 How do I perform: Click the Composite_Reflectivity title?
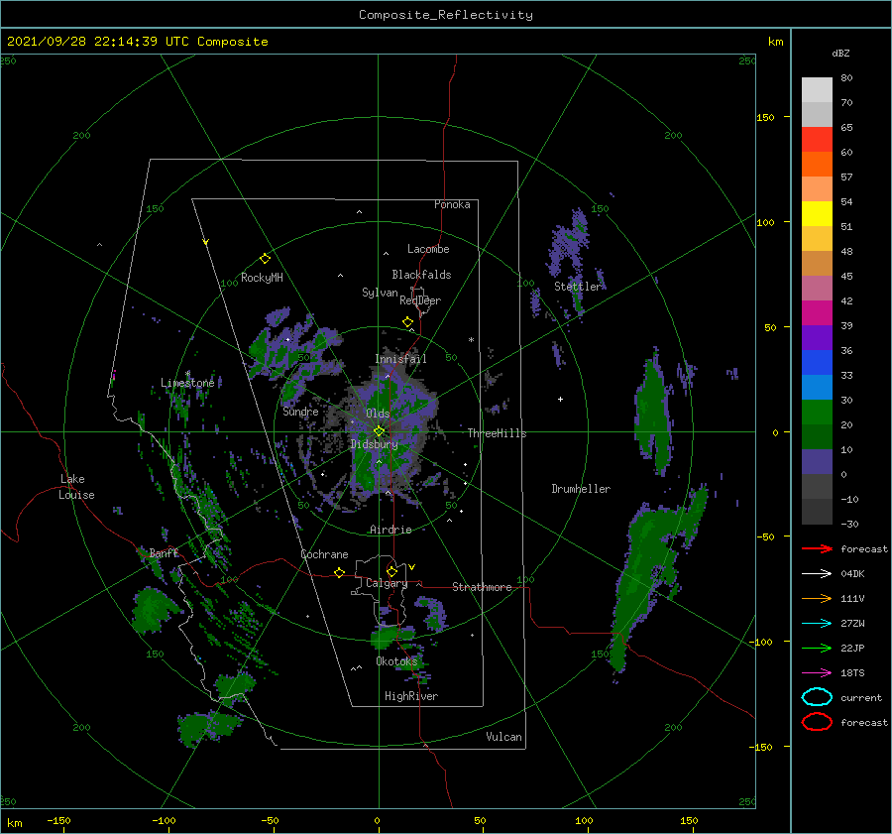[x=445, y=15]
